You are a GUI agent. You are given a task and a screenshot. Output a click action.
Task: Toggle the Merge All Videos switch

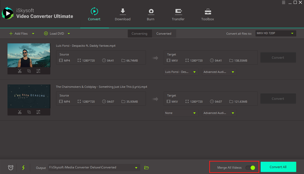click(x=250, y=168)
